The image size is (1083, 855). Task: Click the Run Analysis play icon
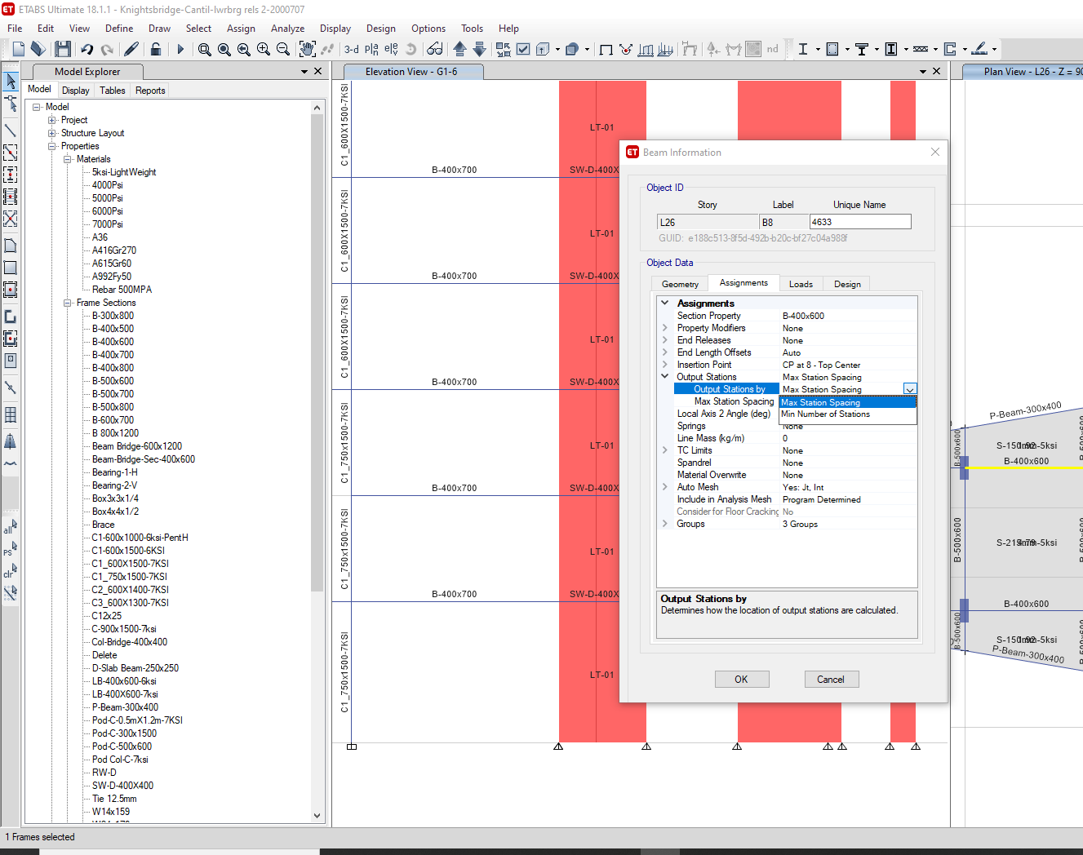pos(180,49)
